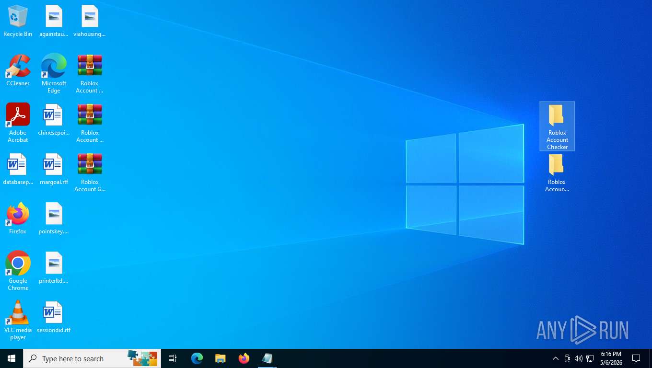Launch Firefox from the taskbar
The image size is (652, 368).
tap(244, 358)
